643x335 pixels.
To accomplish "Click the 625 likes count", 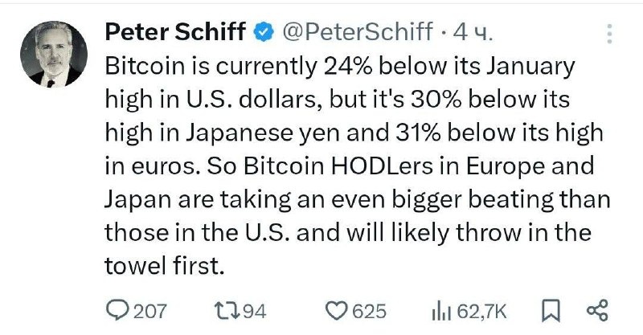I will [x=370, y=311].
